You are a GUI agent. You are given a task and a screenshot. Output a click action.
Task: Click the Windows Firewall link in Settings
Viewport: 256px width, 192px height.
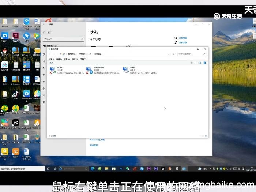pyautogui.click(x=97, y=140)
